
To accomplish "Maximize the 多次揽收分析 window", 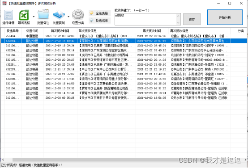I will click(230, 3).
